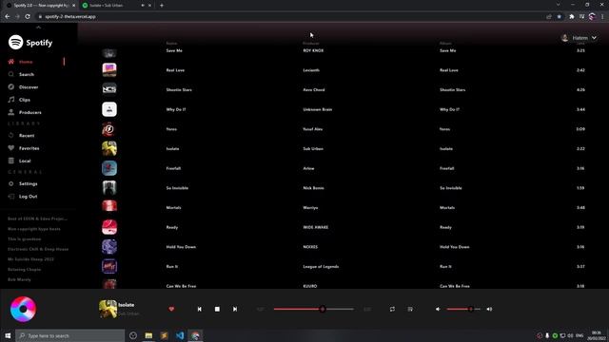Click the Isolate track thumbnail in list
Screen dimensions: 609x342
109,148
